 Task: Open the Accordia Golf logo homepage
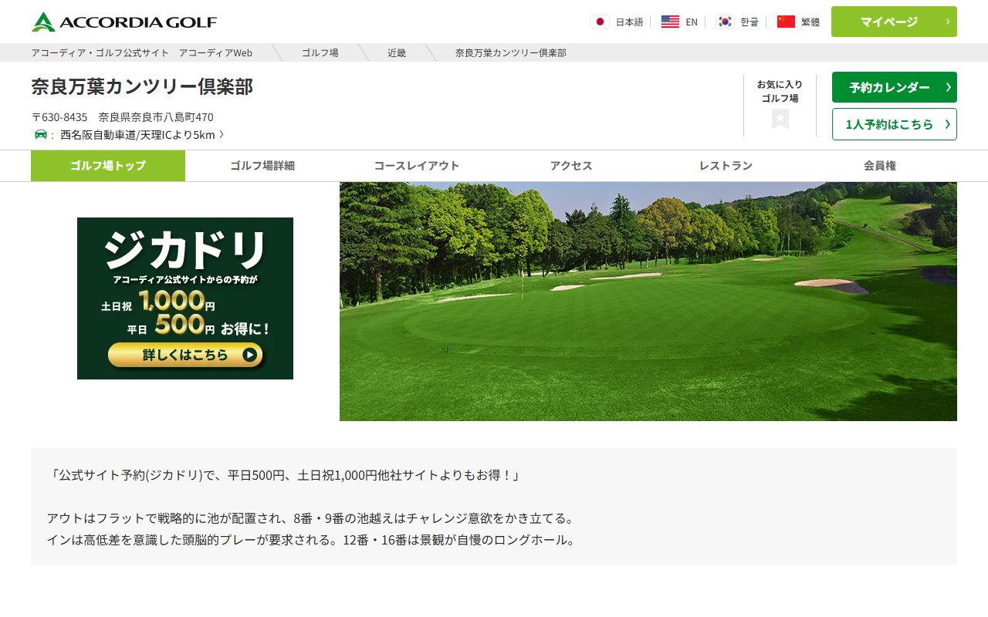(x=123, y=22)
